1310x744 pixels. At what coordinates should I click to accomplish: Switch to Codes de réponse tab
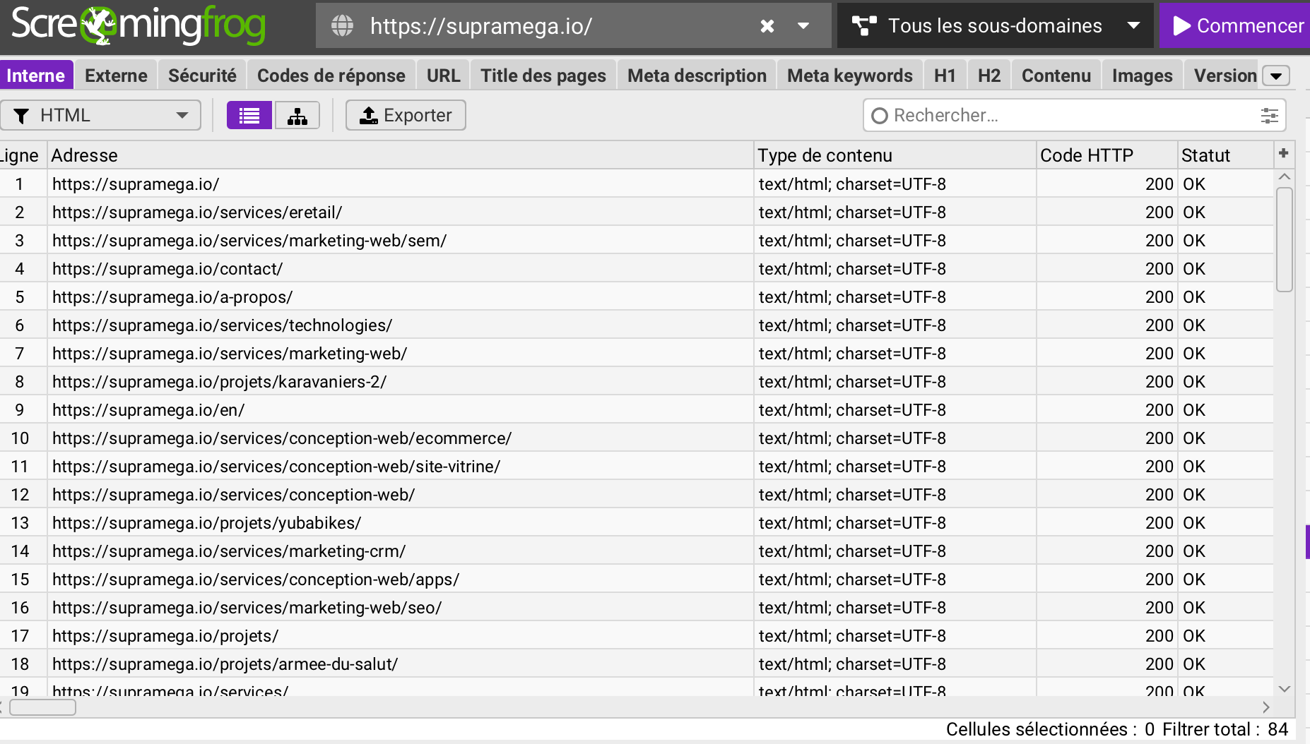point(331,76)
